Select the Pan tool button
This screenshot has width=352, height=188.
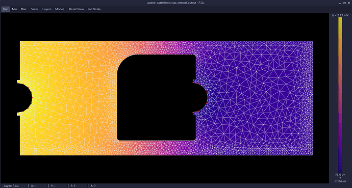6,9
